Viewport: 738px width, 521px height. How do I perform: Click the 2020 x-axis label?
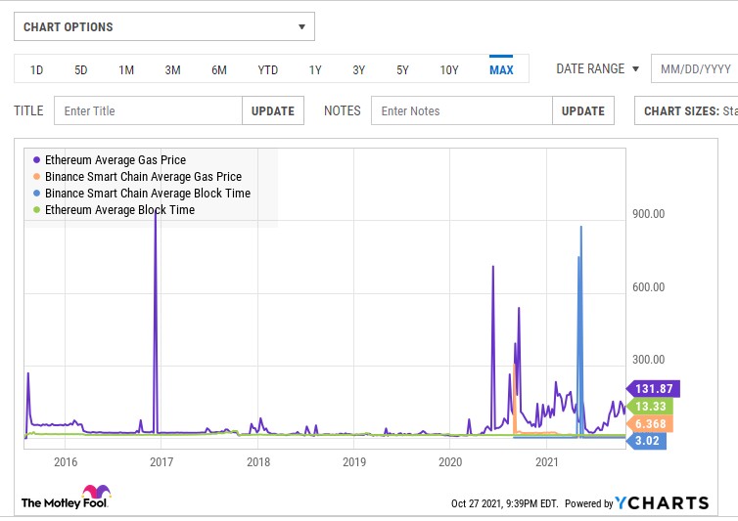point(450,462)
